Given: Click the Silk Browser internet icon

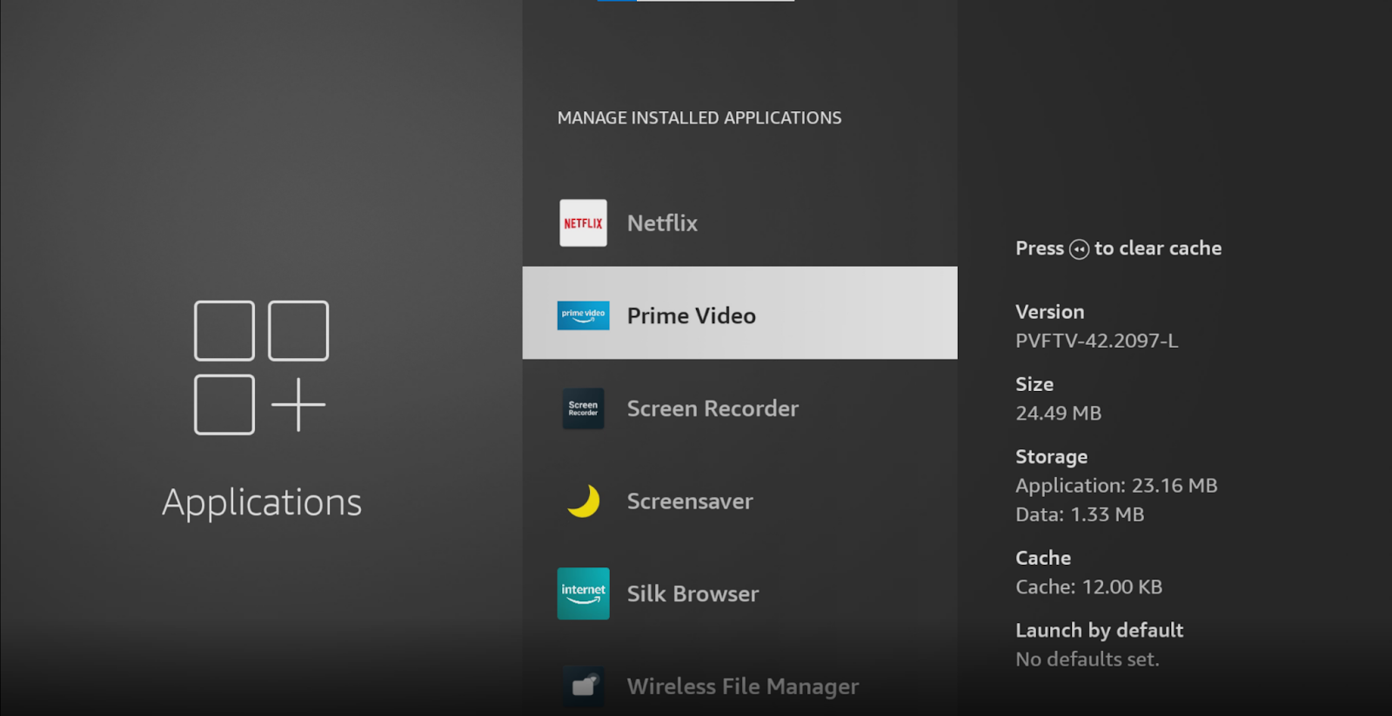Looking at the screenshot, I should coord(583,593).
